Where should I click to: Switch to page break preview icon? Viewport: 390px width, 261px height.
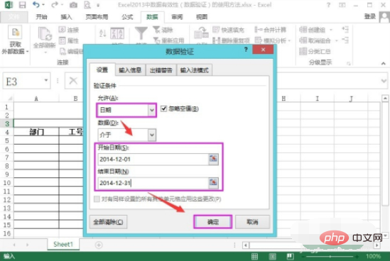290,256
